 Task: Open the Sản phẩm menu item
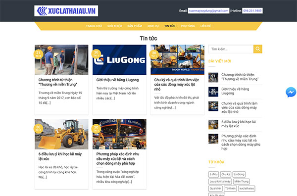click(x=135, y=26)
